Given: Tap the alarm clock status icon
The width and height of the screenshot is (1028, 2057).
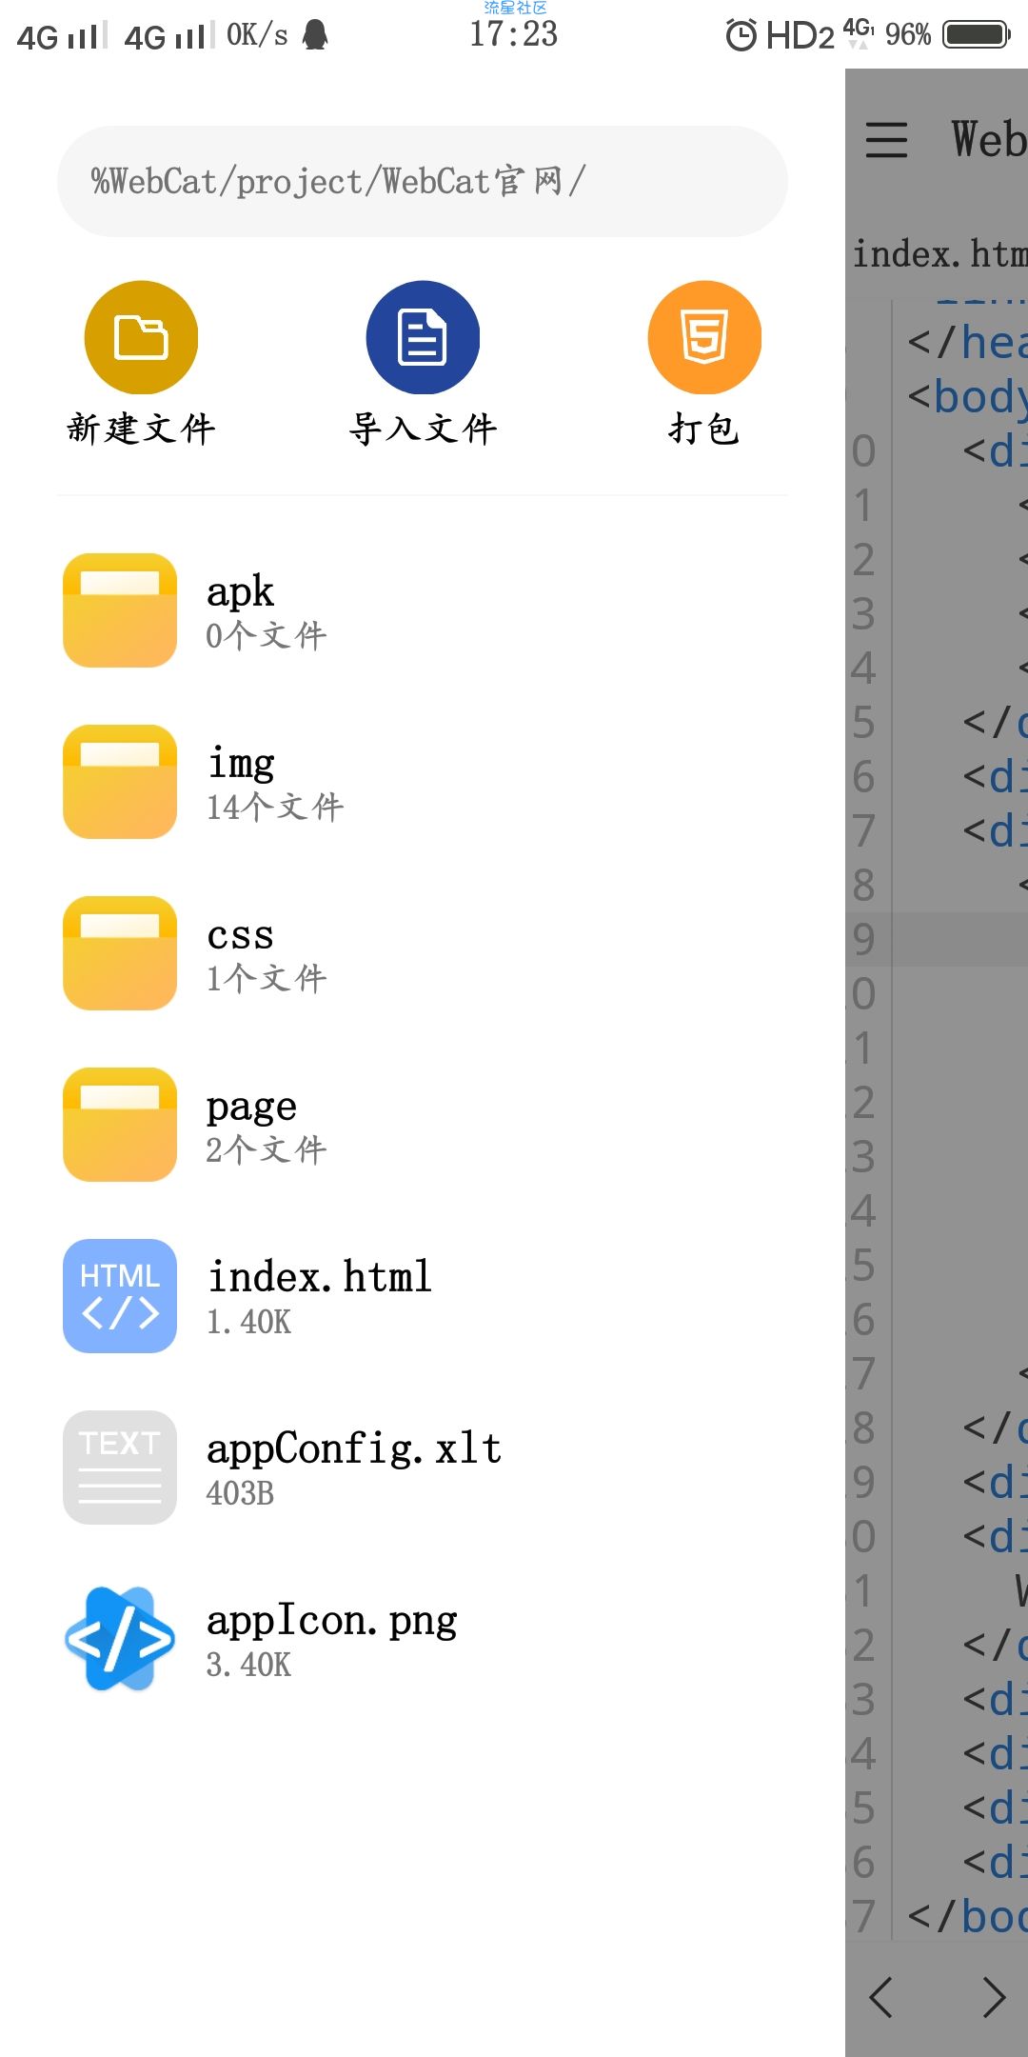Looking at the screenshot, I should pyautogui.click(x=741, y=35).
